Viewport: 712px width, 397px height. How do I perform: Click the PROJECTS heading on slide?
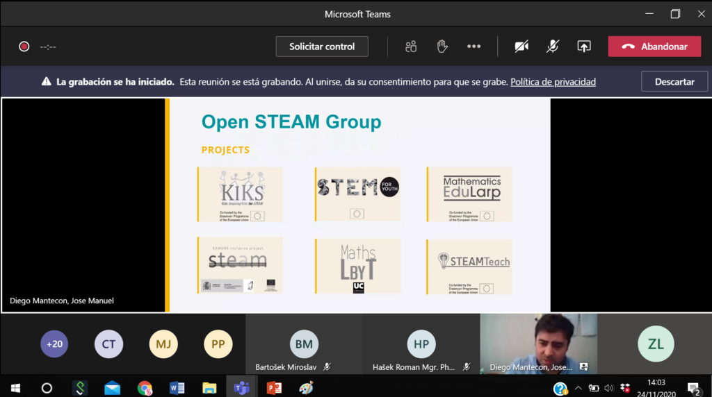point(226,150)
